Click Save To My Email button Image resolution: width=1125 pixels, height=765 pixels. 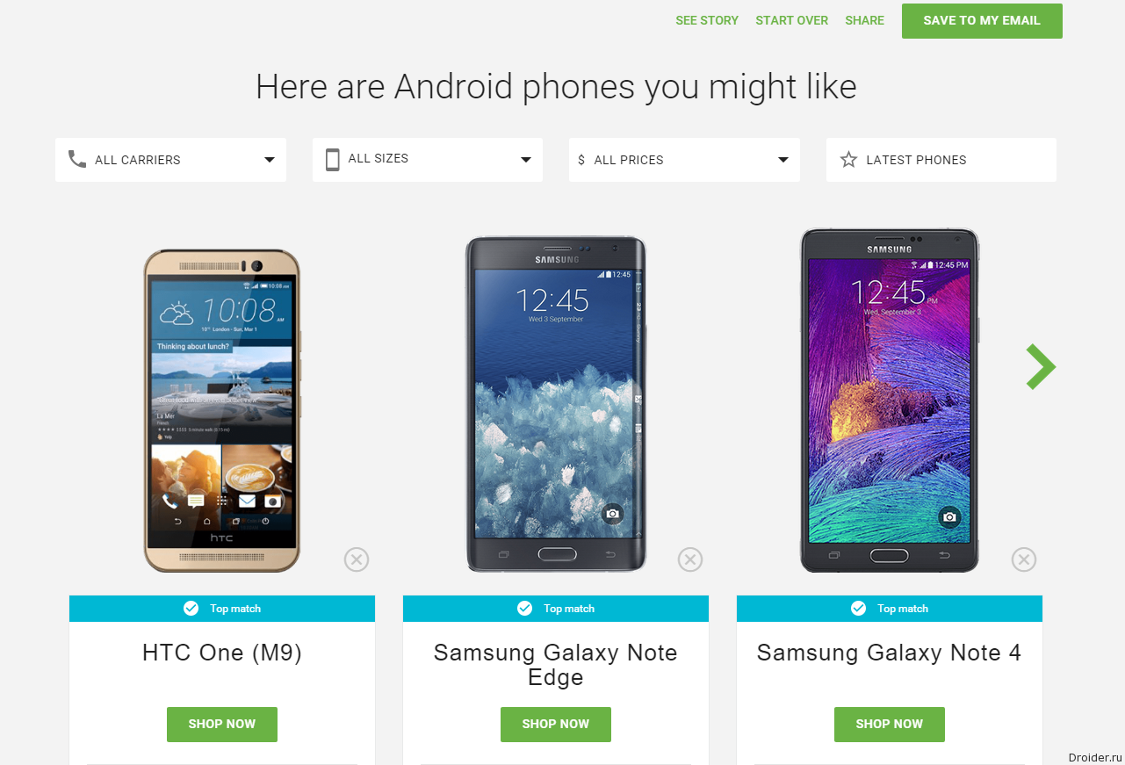tap(982, 21)
